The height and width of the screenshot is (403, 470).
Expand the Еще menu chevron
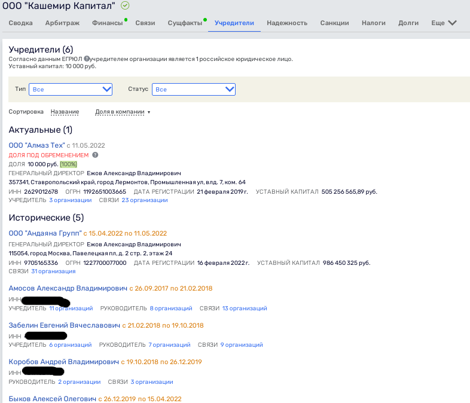tap(452, 23)
